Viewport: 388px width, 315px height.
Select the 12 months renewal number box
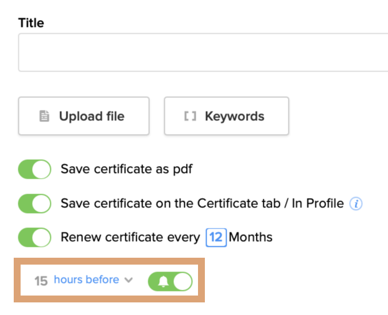tap(216, 237)
